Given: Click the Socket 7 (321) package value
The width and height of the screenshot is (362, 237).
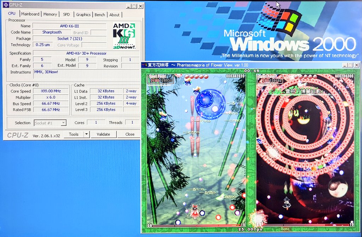Looking at the screenshot, I should pos(70,38).
